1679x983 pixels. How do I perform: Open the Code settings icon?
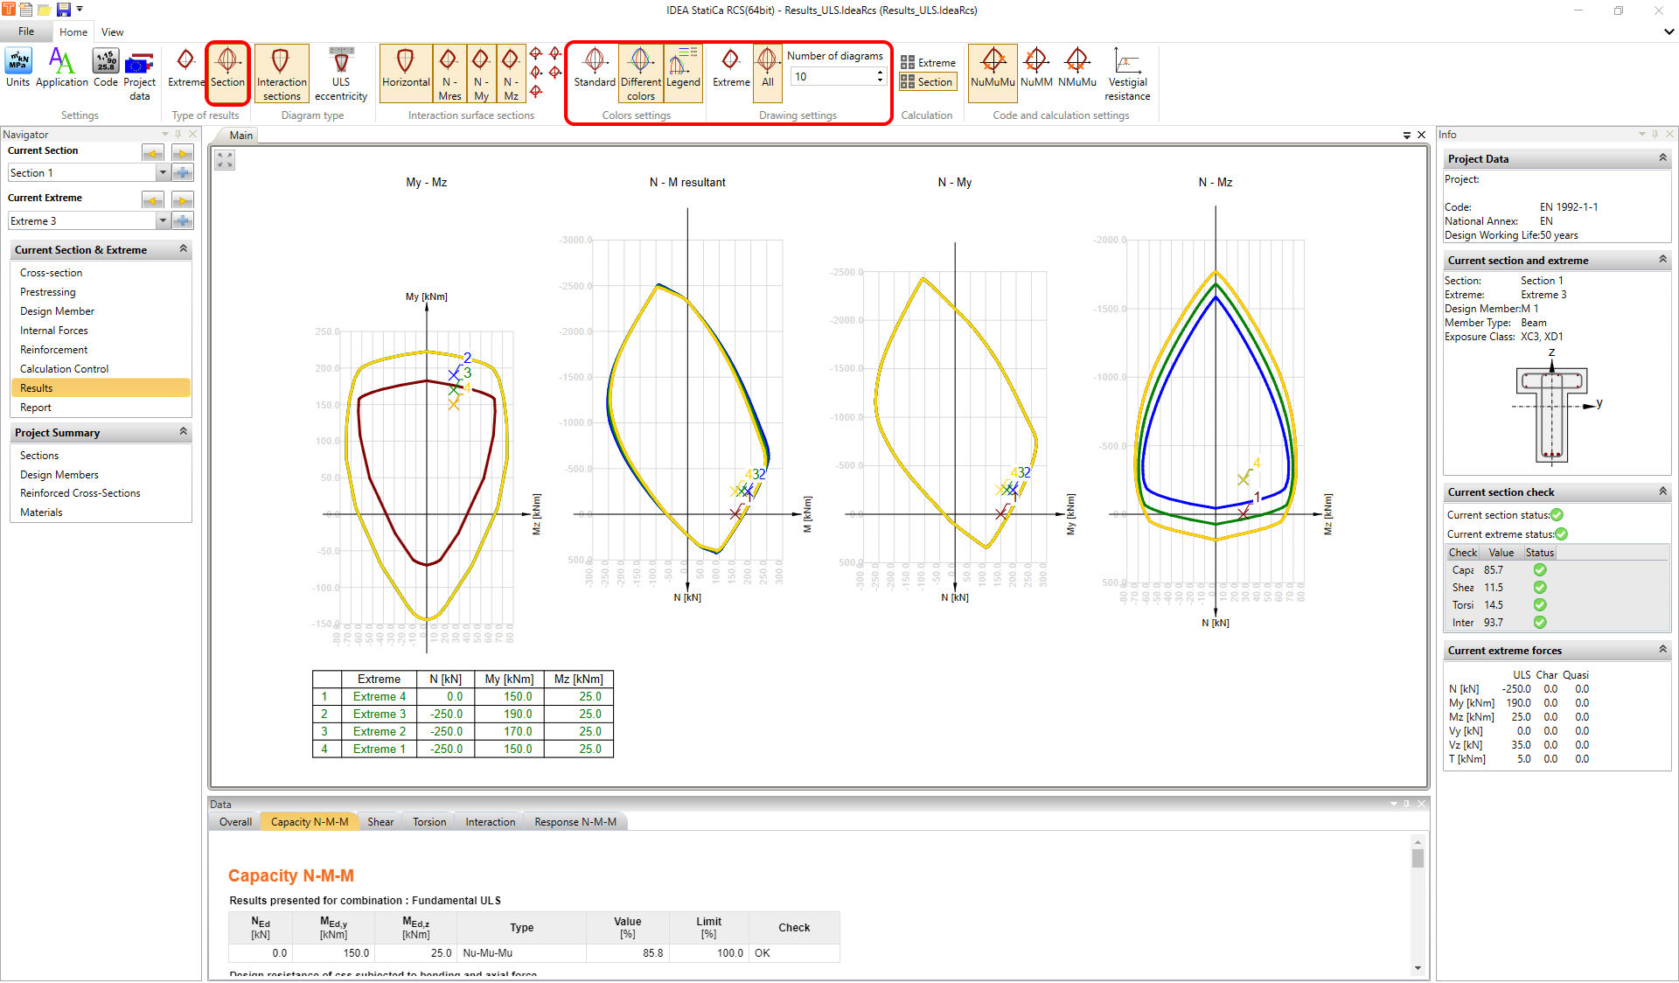click(x=105, y=68)
